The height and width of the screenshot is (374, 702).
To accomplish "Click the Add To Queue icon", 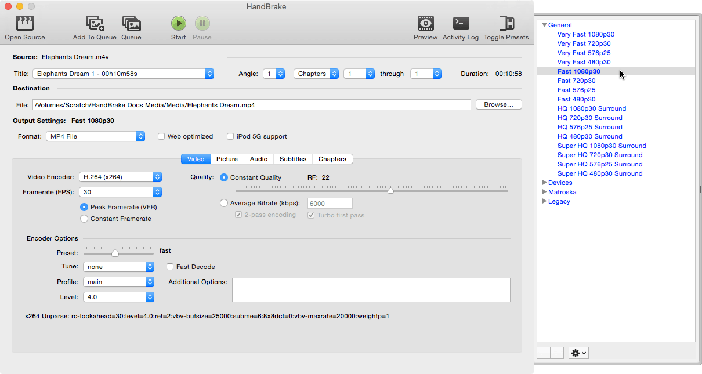I will (x=95, y=23).
